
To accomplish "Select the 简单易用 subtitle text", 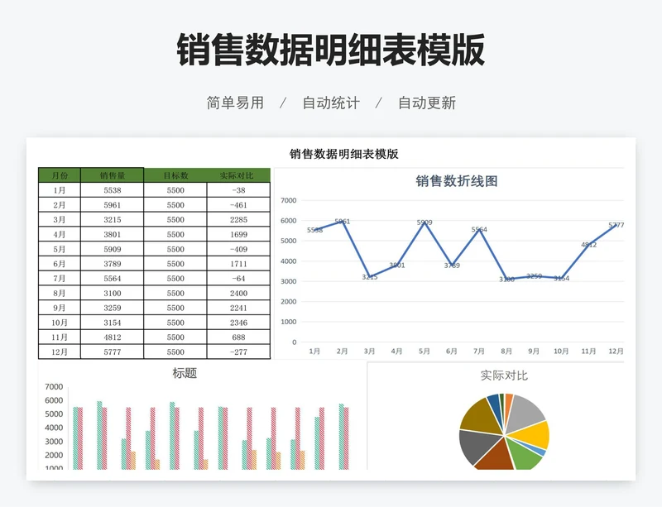I will (x=235, y=103).
